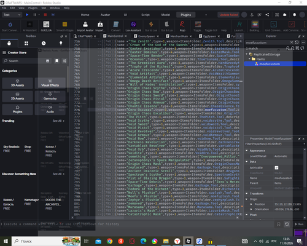Choose the Visual Effects category
This screenshot has height=246, width=307.
(50, 83)
